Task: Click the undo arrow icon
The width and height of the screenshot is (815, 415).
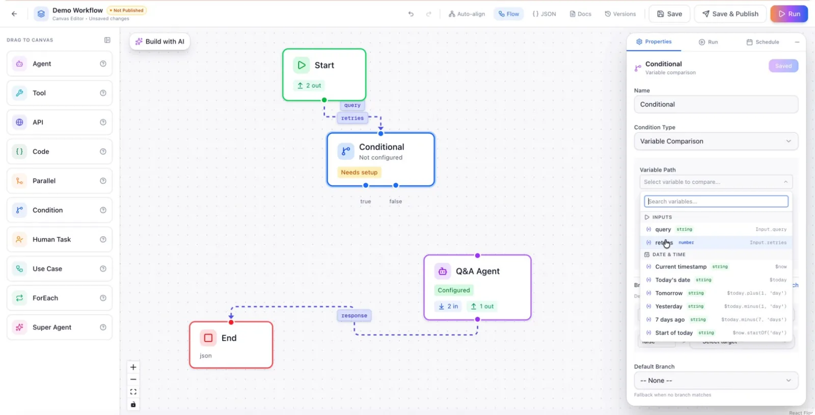Action: (411, 14)
